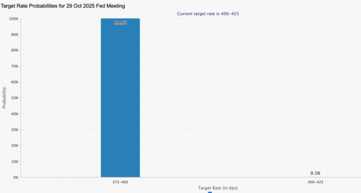361x193 pixels.
Task: Click the 99.9% bar value label
Action: (x=120, y=23)
